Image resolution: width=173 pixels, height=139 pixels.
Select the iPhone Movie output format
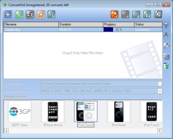click(x=52, y=112)
